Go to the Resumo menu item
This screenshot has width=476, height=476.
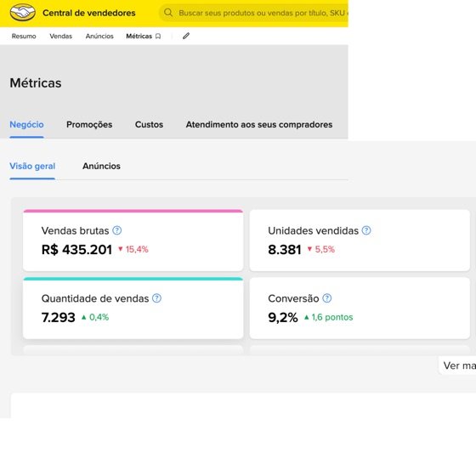[x=24, y=36]
